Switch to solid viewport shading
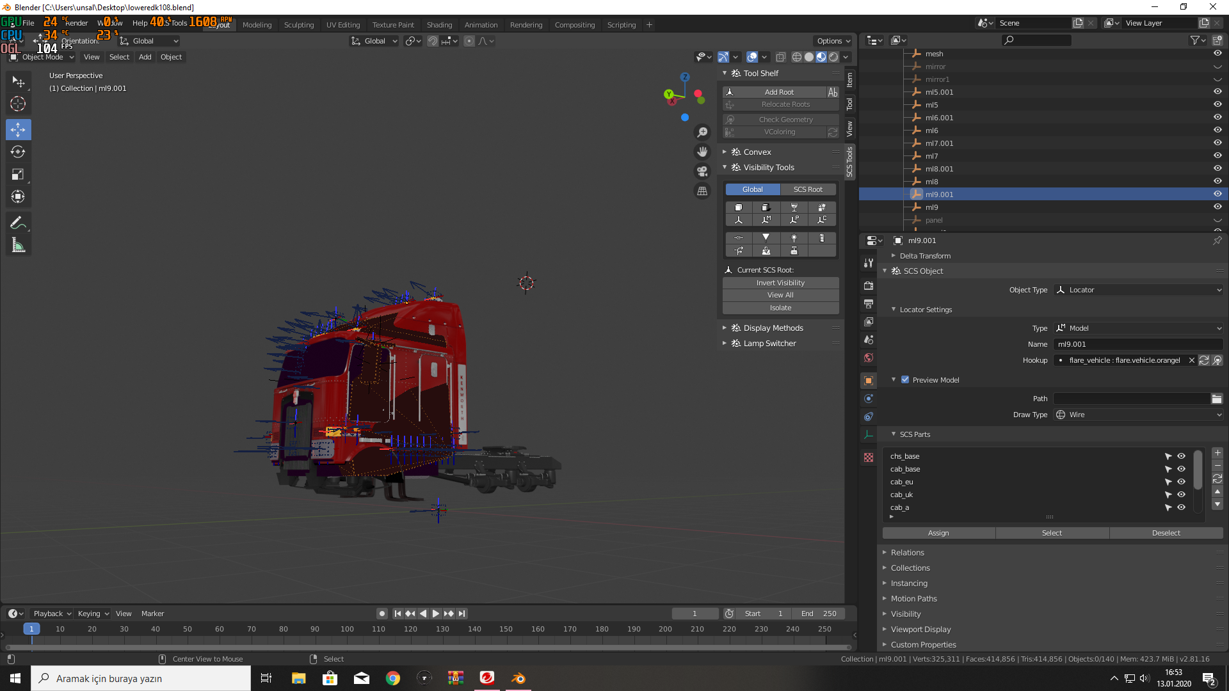The width and height of the screenshot is (1229, 691). point(809,57)
